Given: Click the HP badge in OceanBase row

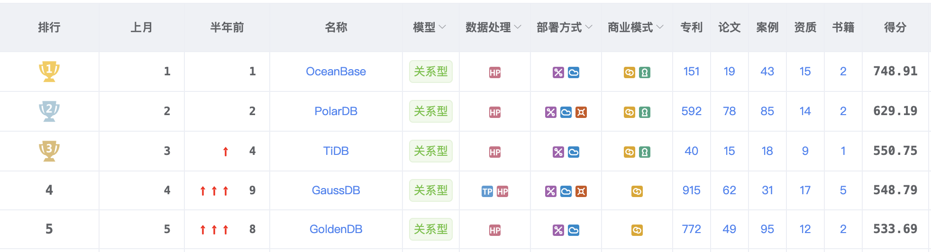Looking at the screenshot, I should point(494,72).
